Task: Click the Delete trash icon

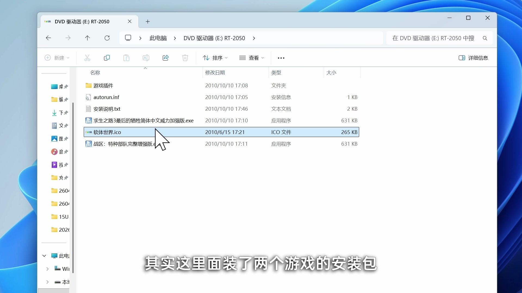Action: (185, 58)
